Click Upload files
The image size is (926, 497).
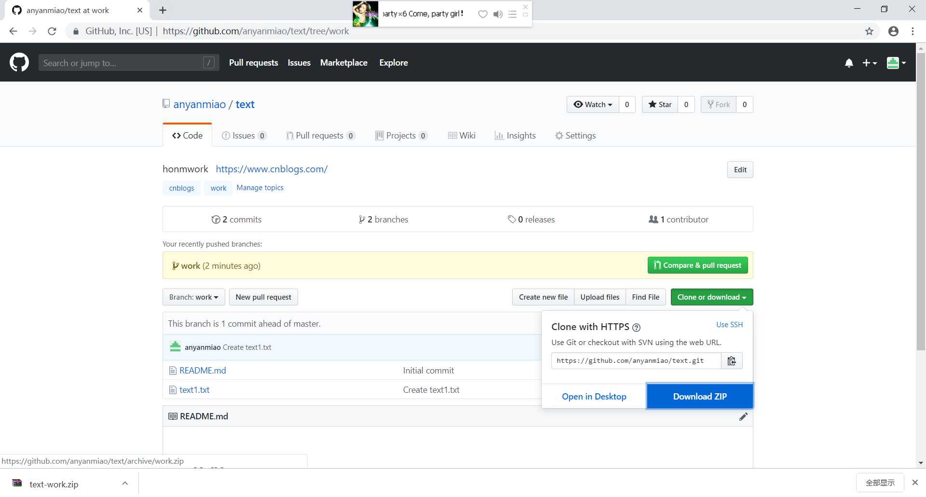[600, 297]
